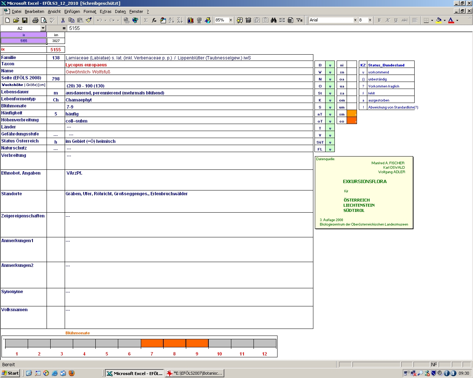Open the Ansicht menu
Viewport: 473px width, 378px height.
tap(54, 11)
